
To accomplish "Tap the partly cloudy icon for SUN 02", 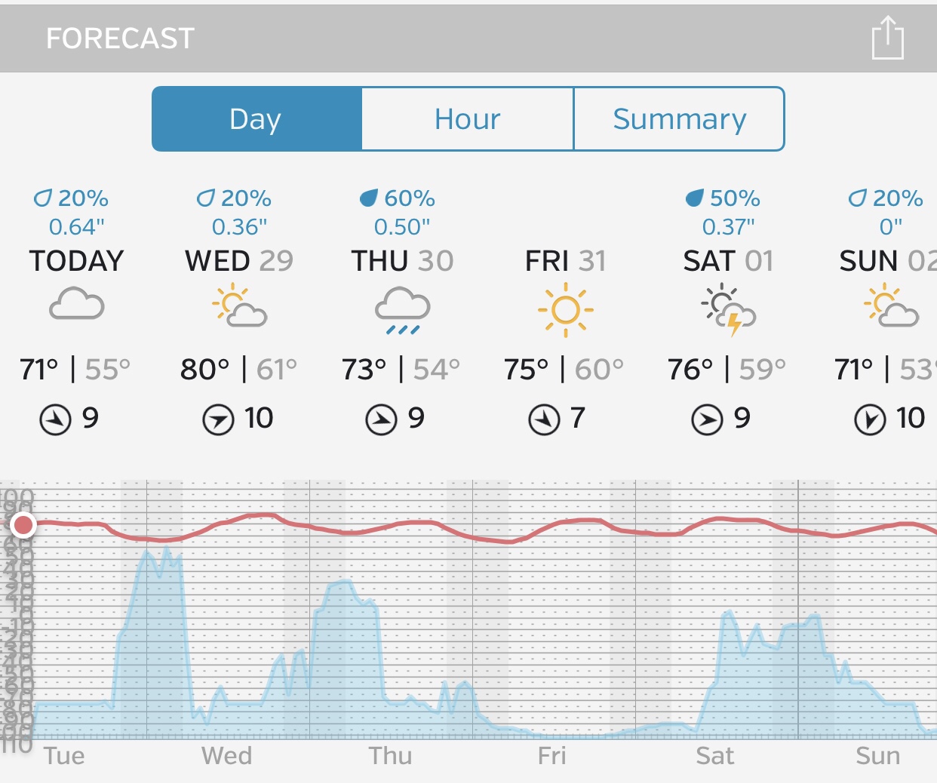I will 891,306.
